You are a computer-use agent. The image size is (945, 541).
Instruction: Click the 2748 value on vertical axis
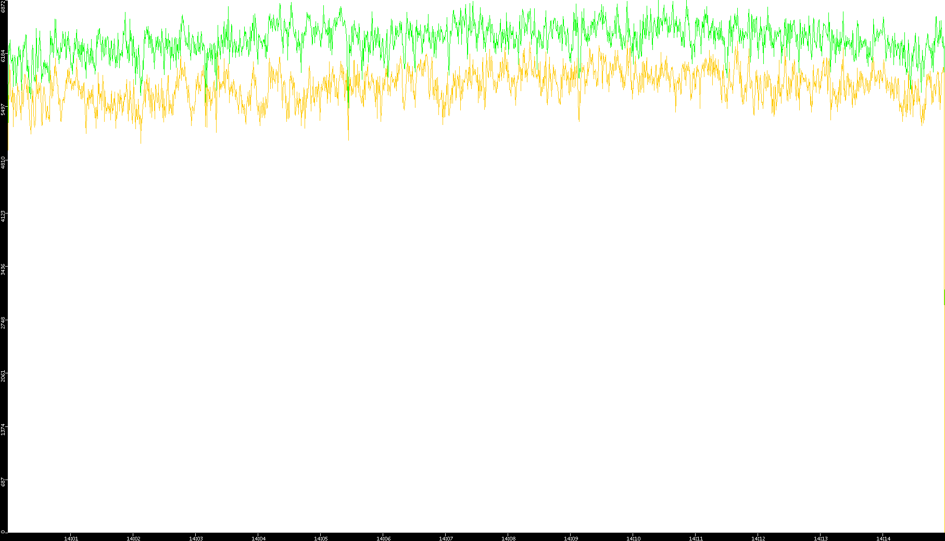coord(4,323)
